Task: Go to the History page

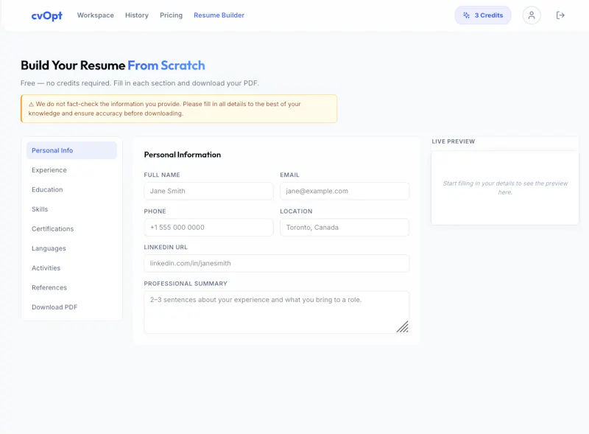Action: coord(137,15)
